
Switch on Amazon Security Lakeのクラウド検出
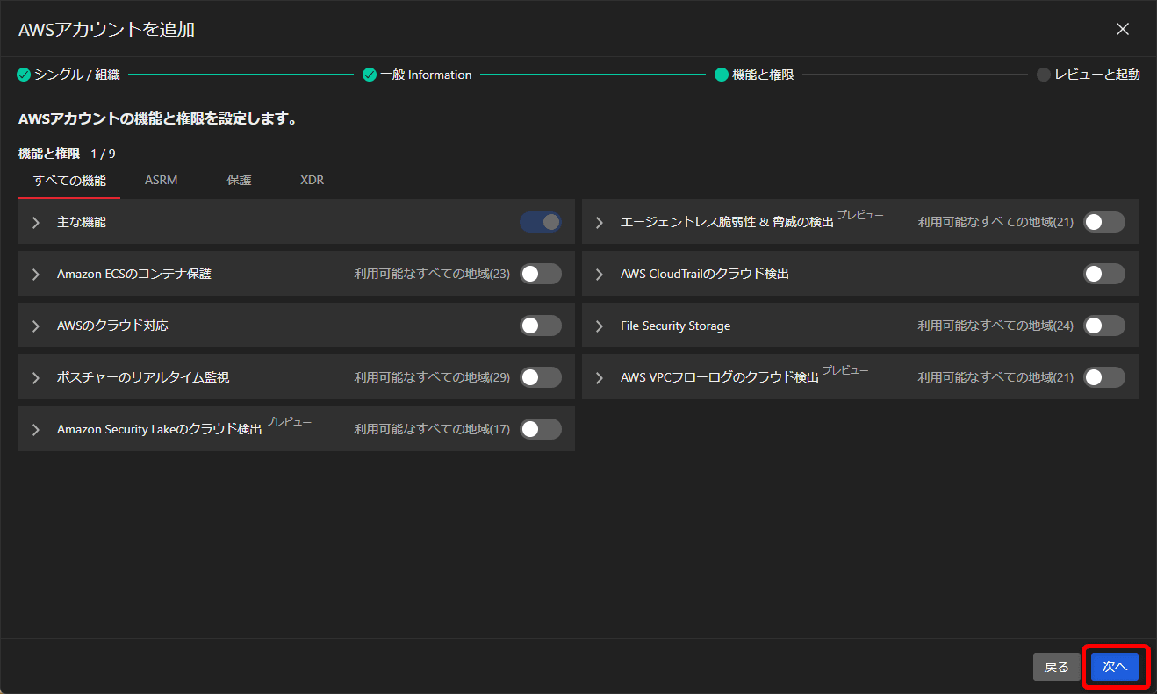click(541, 429)
